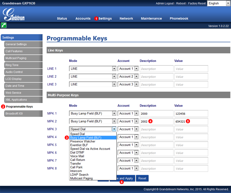Select Transfer option in list
The width and height of the screenshot is (231, 193).
pyautogui.click(x=93, y=163)
